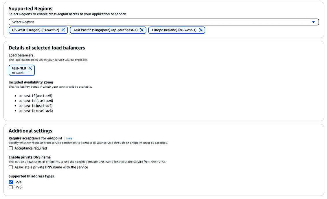Click the dropdown arrow on Select Regions

click(313, 22)
